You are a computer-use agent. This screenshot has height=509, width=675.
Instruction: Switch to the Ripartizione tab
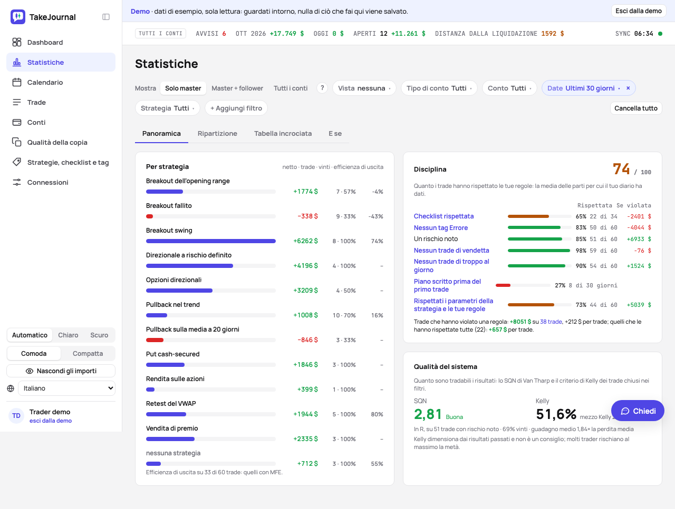(217, 134)
